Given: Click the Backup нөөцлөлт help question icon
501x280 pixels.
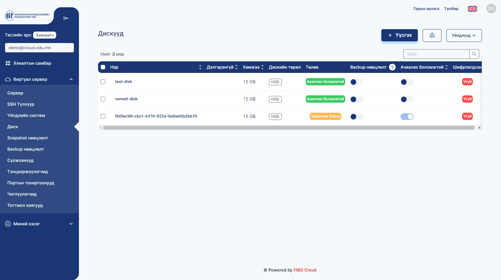Looking at the screenshot, I should click(x=392, y=67).
